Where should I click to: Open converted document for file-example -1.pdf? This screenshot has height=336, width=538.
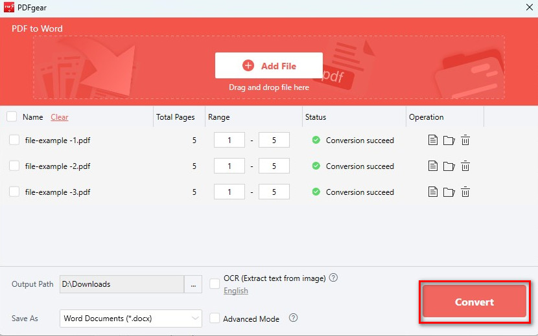point(433,140)
